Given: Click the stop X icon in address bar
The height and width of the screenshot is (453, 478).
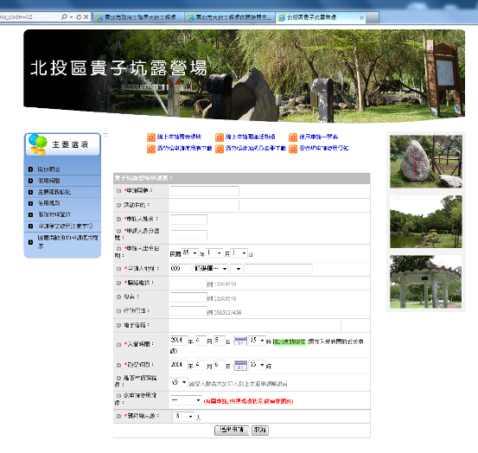Looking at the screenshot, I should (x=86, y=17).
